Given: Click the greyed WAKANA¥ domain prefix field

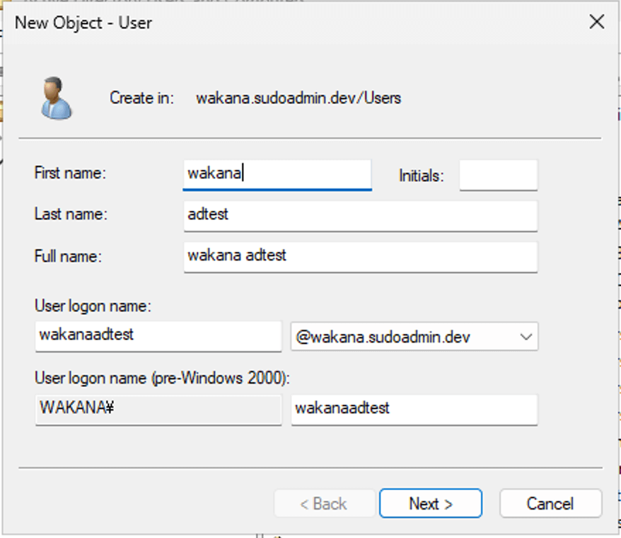Looking at the screenshot, I should tap(158, 408).
